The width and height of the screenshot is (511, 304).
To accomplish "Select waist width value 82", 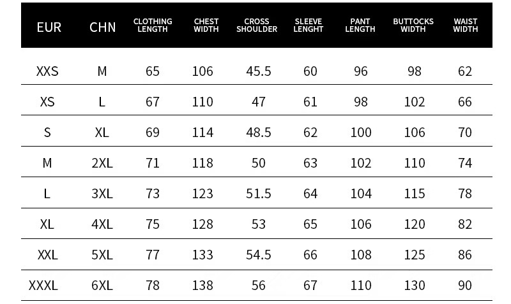I will tap(465, 224).
